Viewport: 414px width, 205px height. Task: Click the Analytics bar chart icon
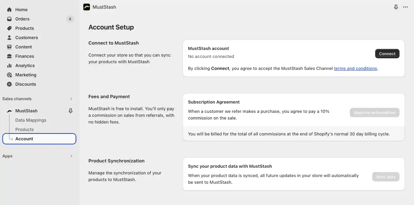coord(9,65)
